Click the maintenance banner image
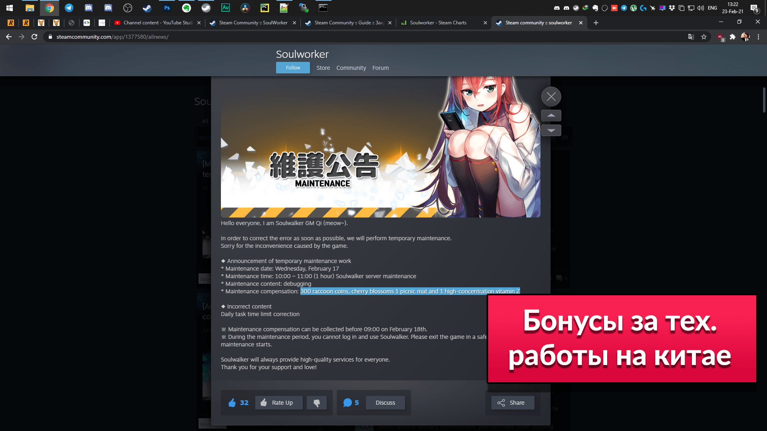This screenshot has width=767, height=431. 381,147
